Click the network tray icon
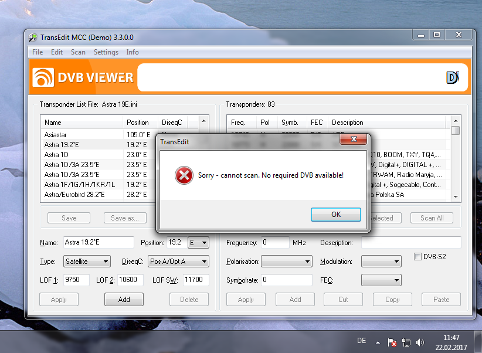The image size is (482, 353). point(406,342)
